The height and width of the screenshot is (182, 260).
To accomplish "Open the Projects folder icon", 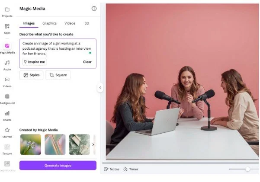I will click(7, 10).
